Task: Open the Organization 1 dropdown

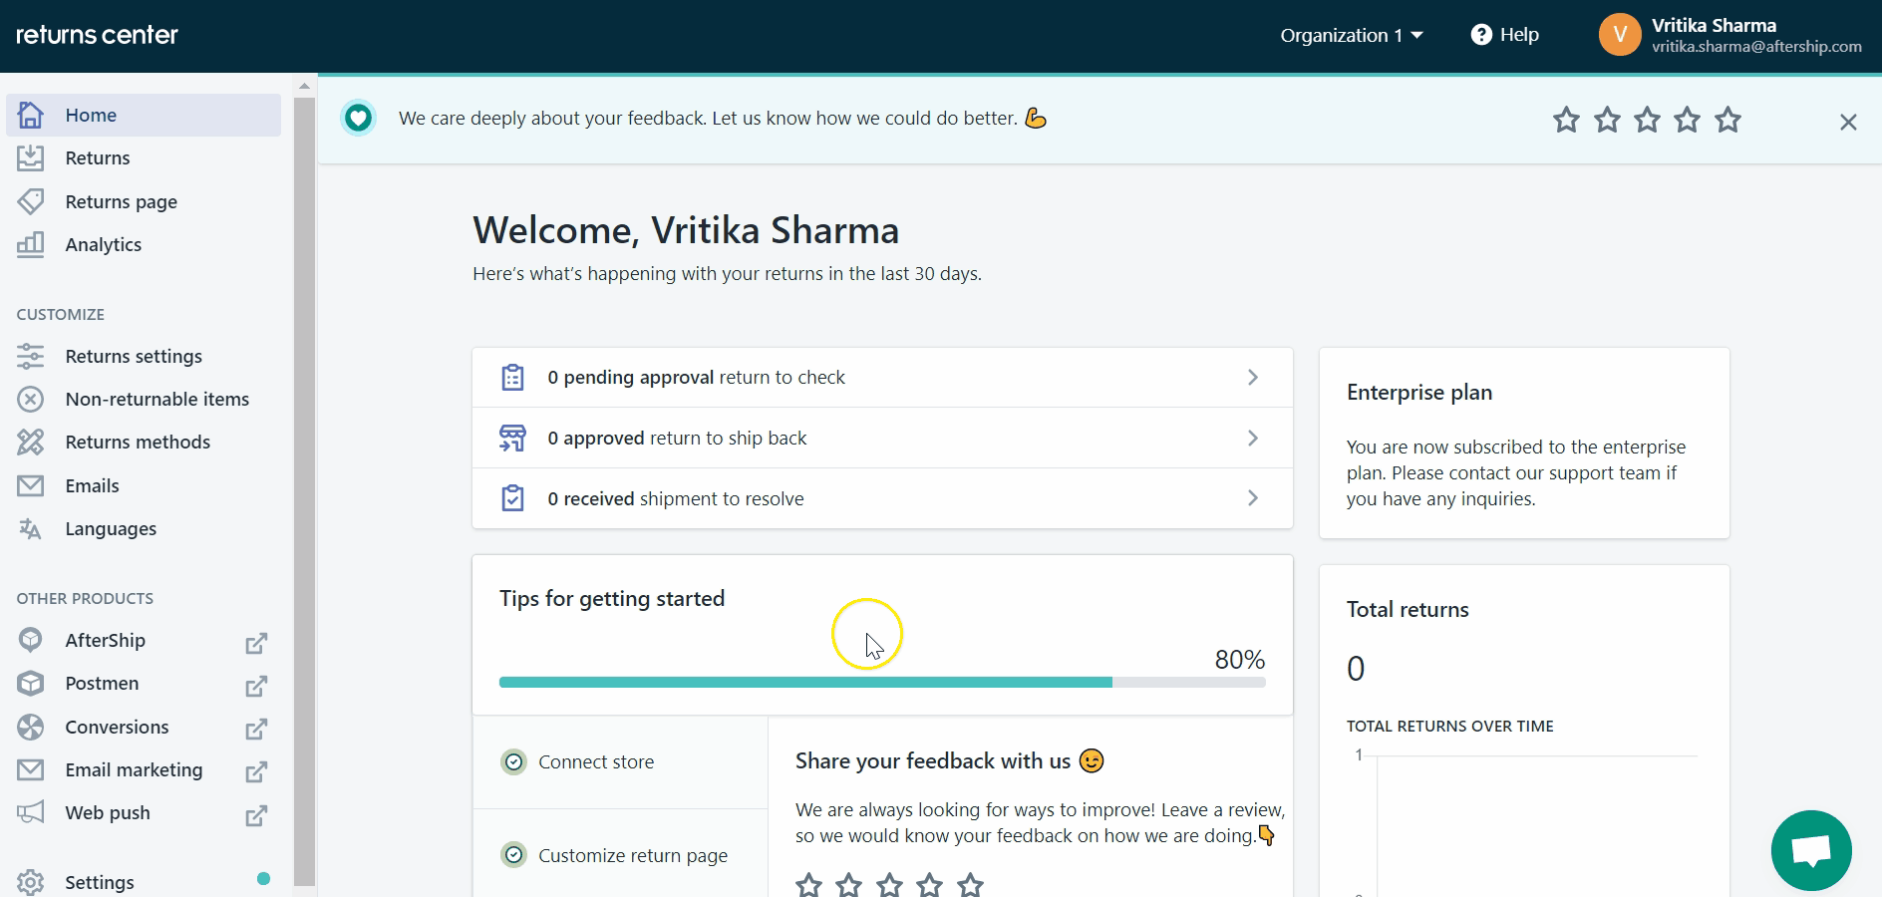Action: pos(1351,35)
